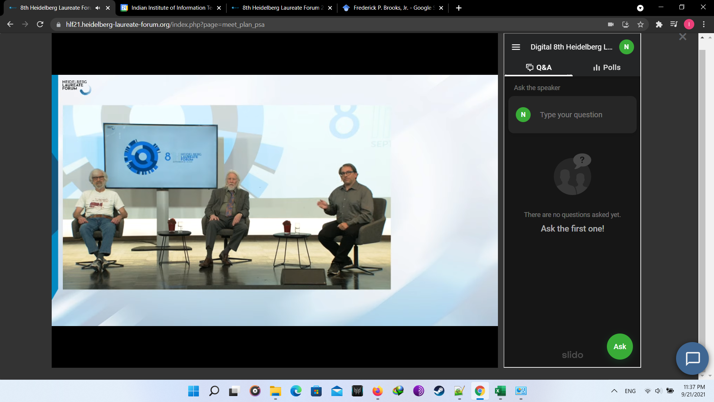Reload the current page

click(40, 25)
